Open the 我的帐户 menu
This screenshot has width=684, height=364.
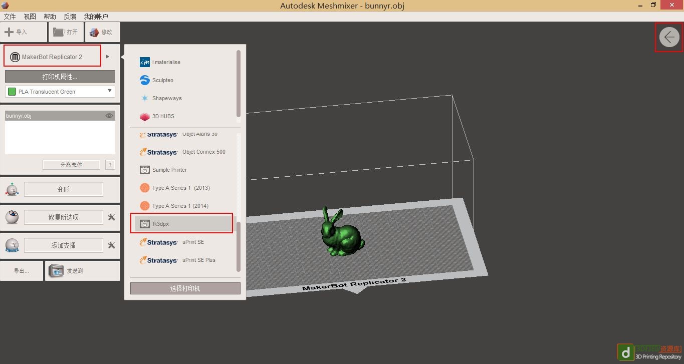[96, 17]
